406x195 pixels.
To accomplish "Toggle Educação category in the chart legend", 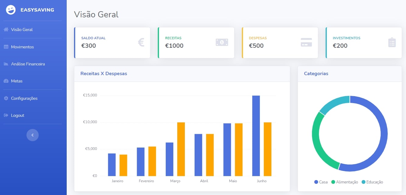I will [372, 182].
